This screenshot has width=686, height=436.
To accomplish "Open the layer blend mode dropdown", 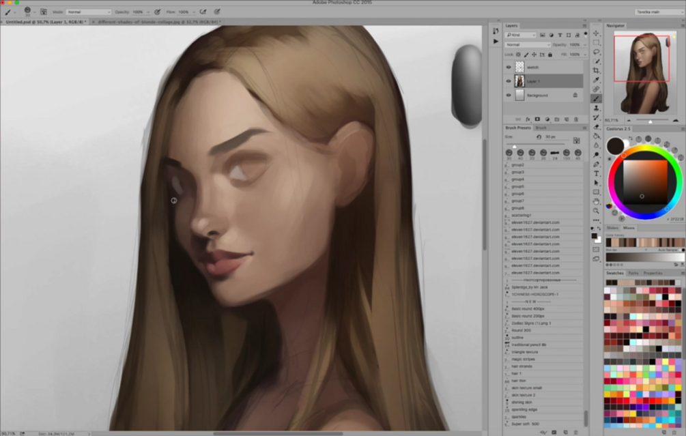I will pyautogui.click(x=528, y=45).
